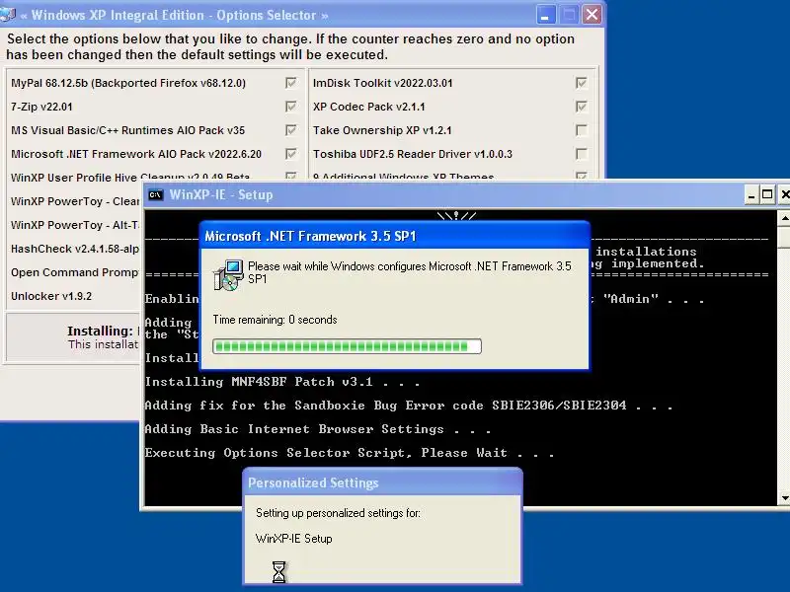Click the Sandboxie Bug Error code line
The width and height of the screenshot is (790, 592).
click(x=408, y=406)
